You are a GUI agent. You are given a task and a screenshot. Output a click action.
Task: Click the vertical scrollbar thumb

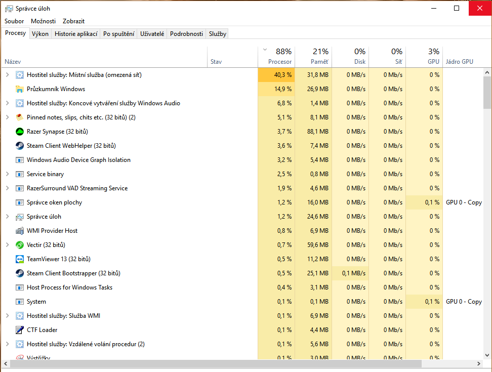pyautogui.click(x=487, y=92)
